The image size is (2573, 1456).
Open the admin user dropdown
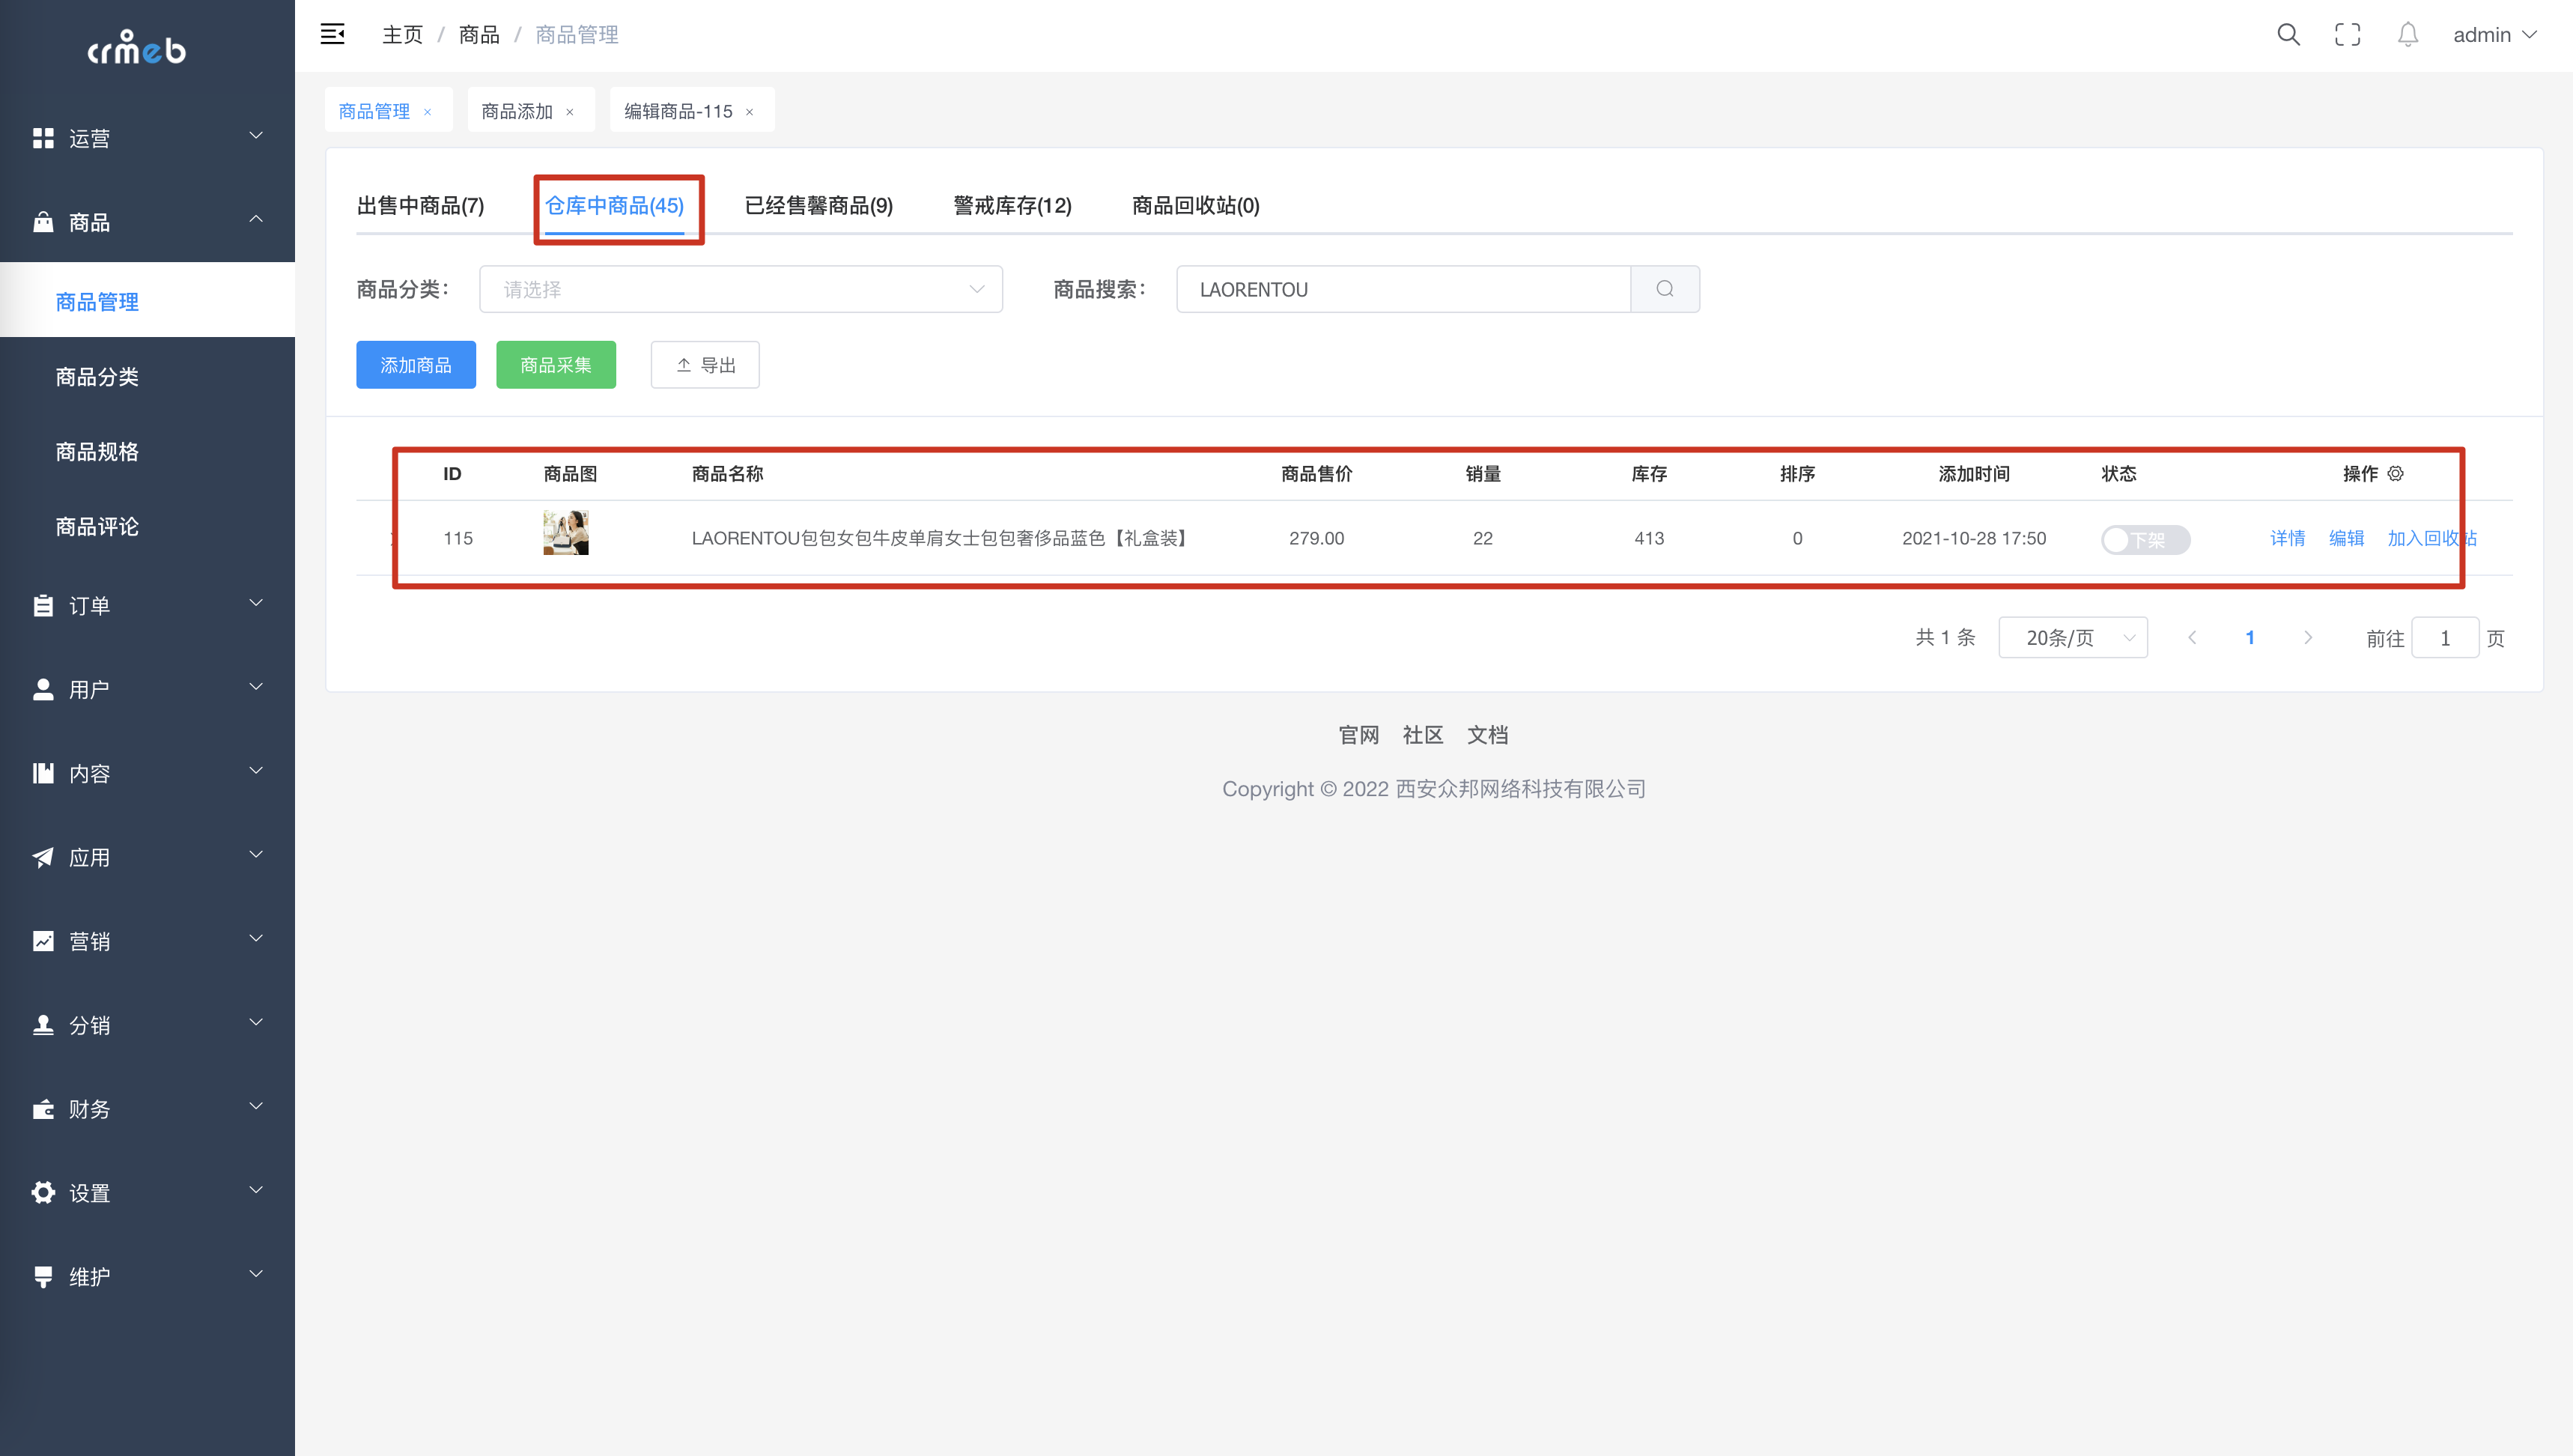[x=2494, y=35]
